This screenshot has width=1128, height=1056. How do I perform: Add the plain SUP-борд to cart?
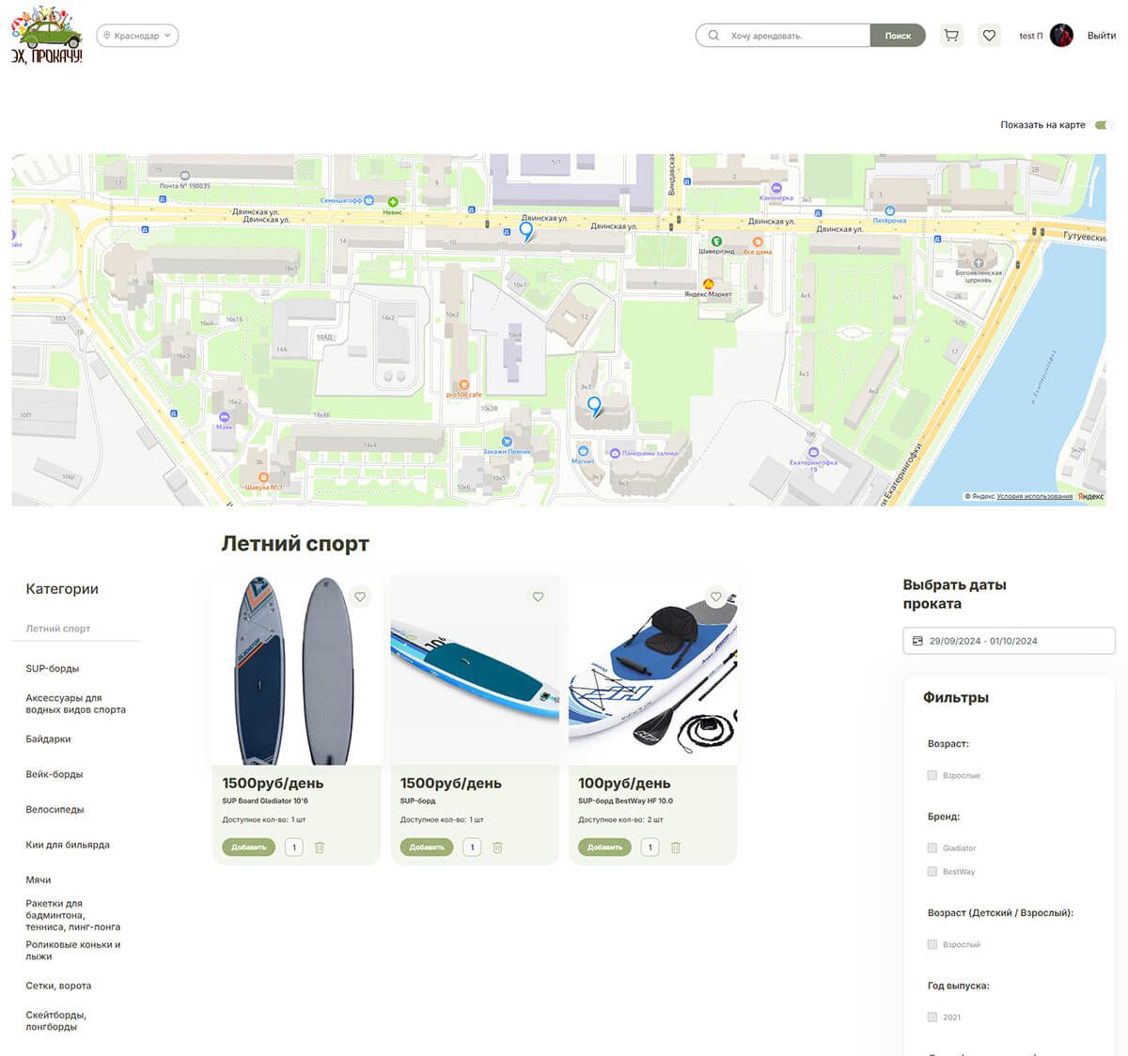click(427, 847)
